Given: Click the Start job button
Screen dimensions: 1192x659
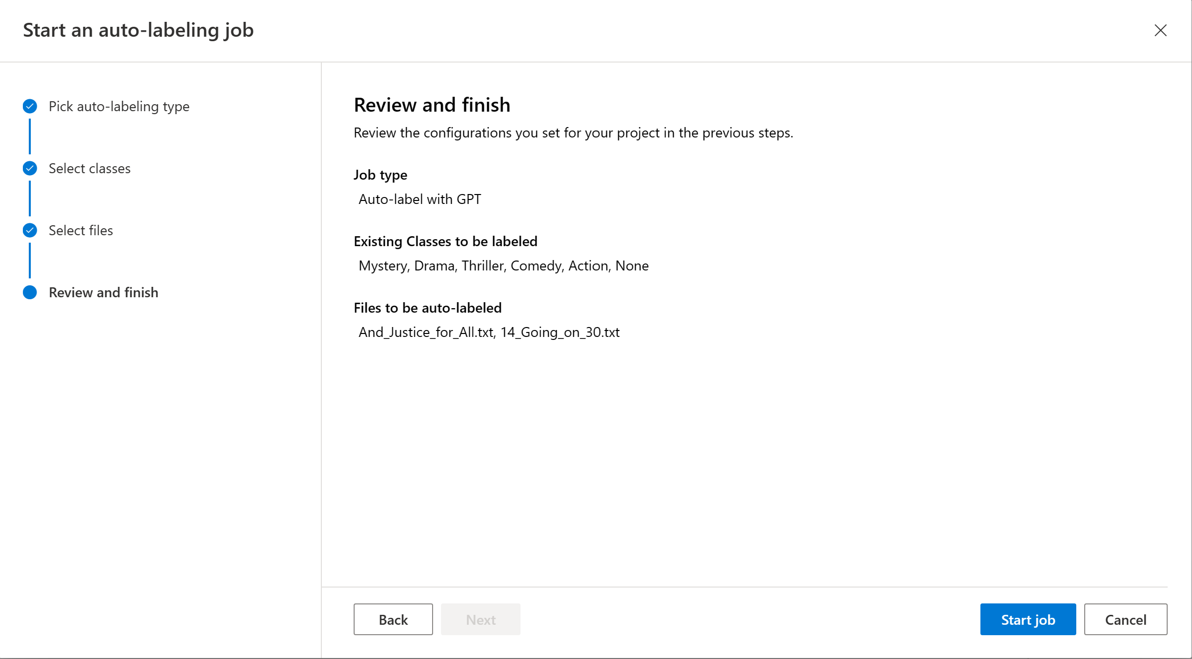Looking at the screenshot, I should click(1028, 619).
